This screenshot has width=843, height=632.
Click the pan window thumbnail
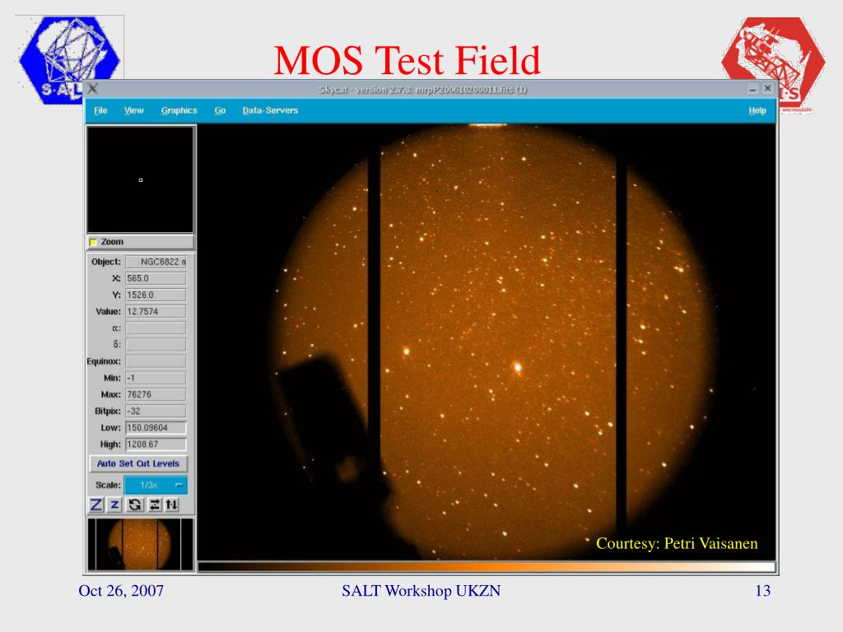click(x=140, y=544)
